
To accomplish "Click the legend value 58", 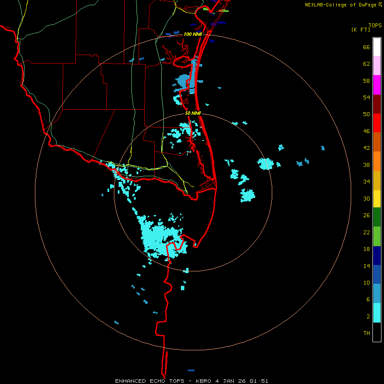I will (x=367, y=81).
